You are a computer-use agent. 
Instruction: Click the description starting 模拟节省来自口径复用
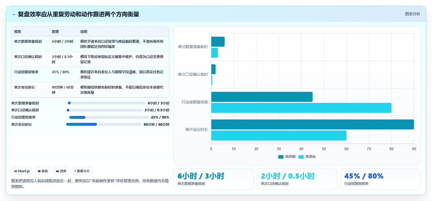(x=122, y=44)
